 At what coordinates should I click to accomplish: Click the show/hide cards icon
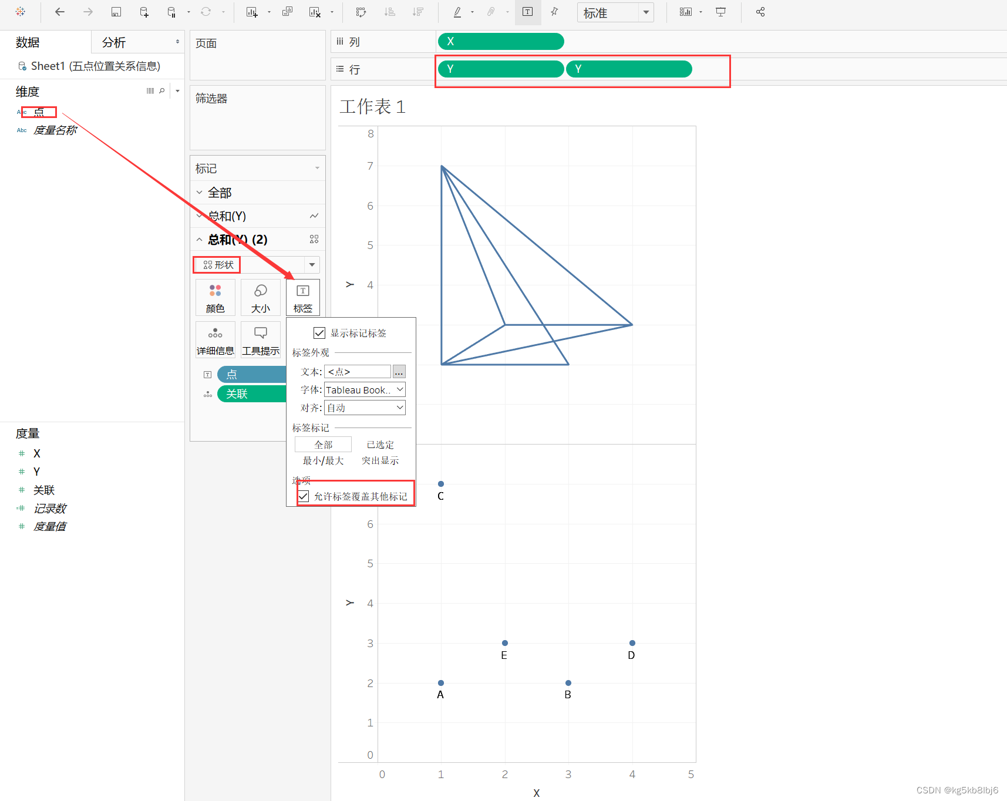tap(685, 12)
